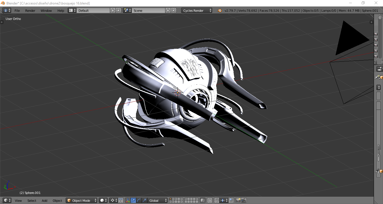Open the Add menu in 3D viewport
Image resolution: width=383 pixels, height=204 pixels.
pyautogui.click(x=45, y=201)
